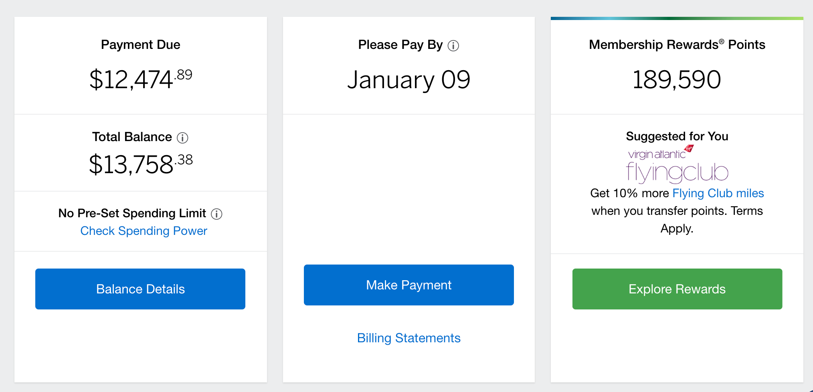The width and height of the screenshot is (813, 392).
Task: Click the Total Balance info icon
Action: [x=182, y=138]
